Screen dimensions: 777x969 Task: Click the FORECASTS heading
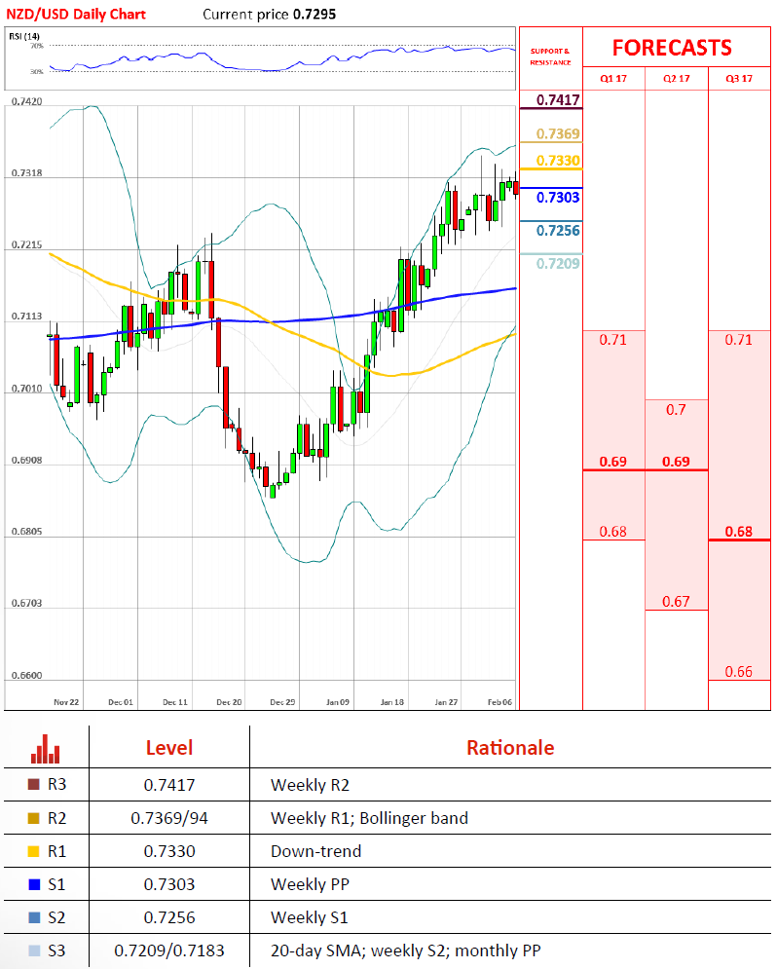[x=672, y=48]
